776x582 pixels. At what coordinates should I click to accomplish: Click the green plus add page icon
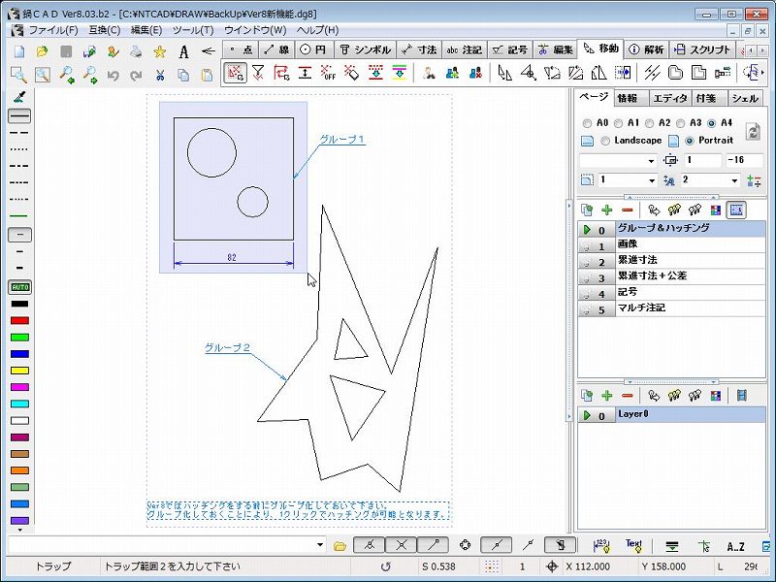click(x=607, y=210)
